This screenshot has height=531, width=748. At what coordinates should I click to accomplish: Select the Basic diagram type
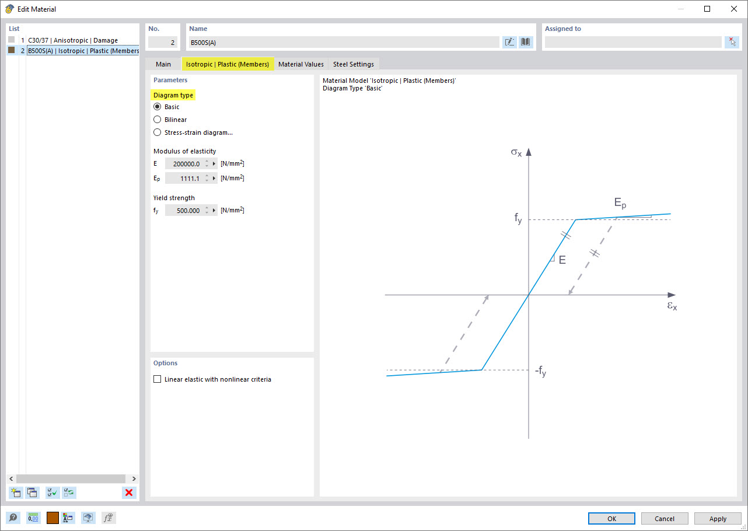pos(157,106)
